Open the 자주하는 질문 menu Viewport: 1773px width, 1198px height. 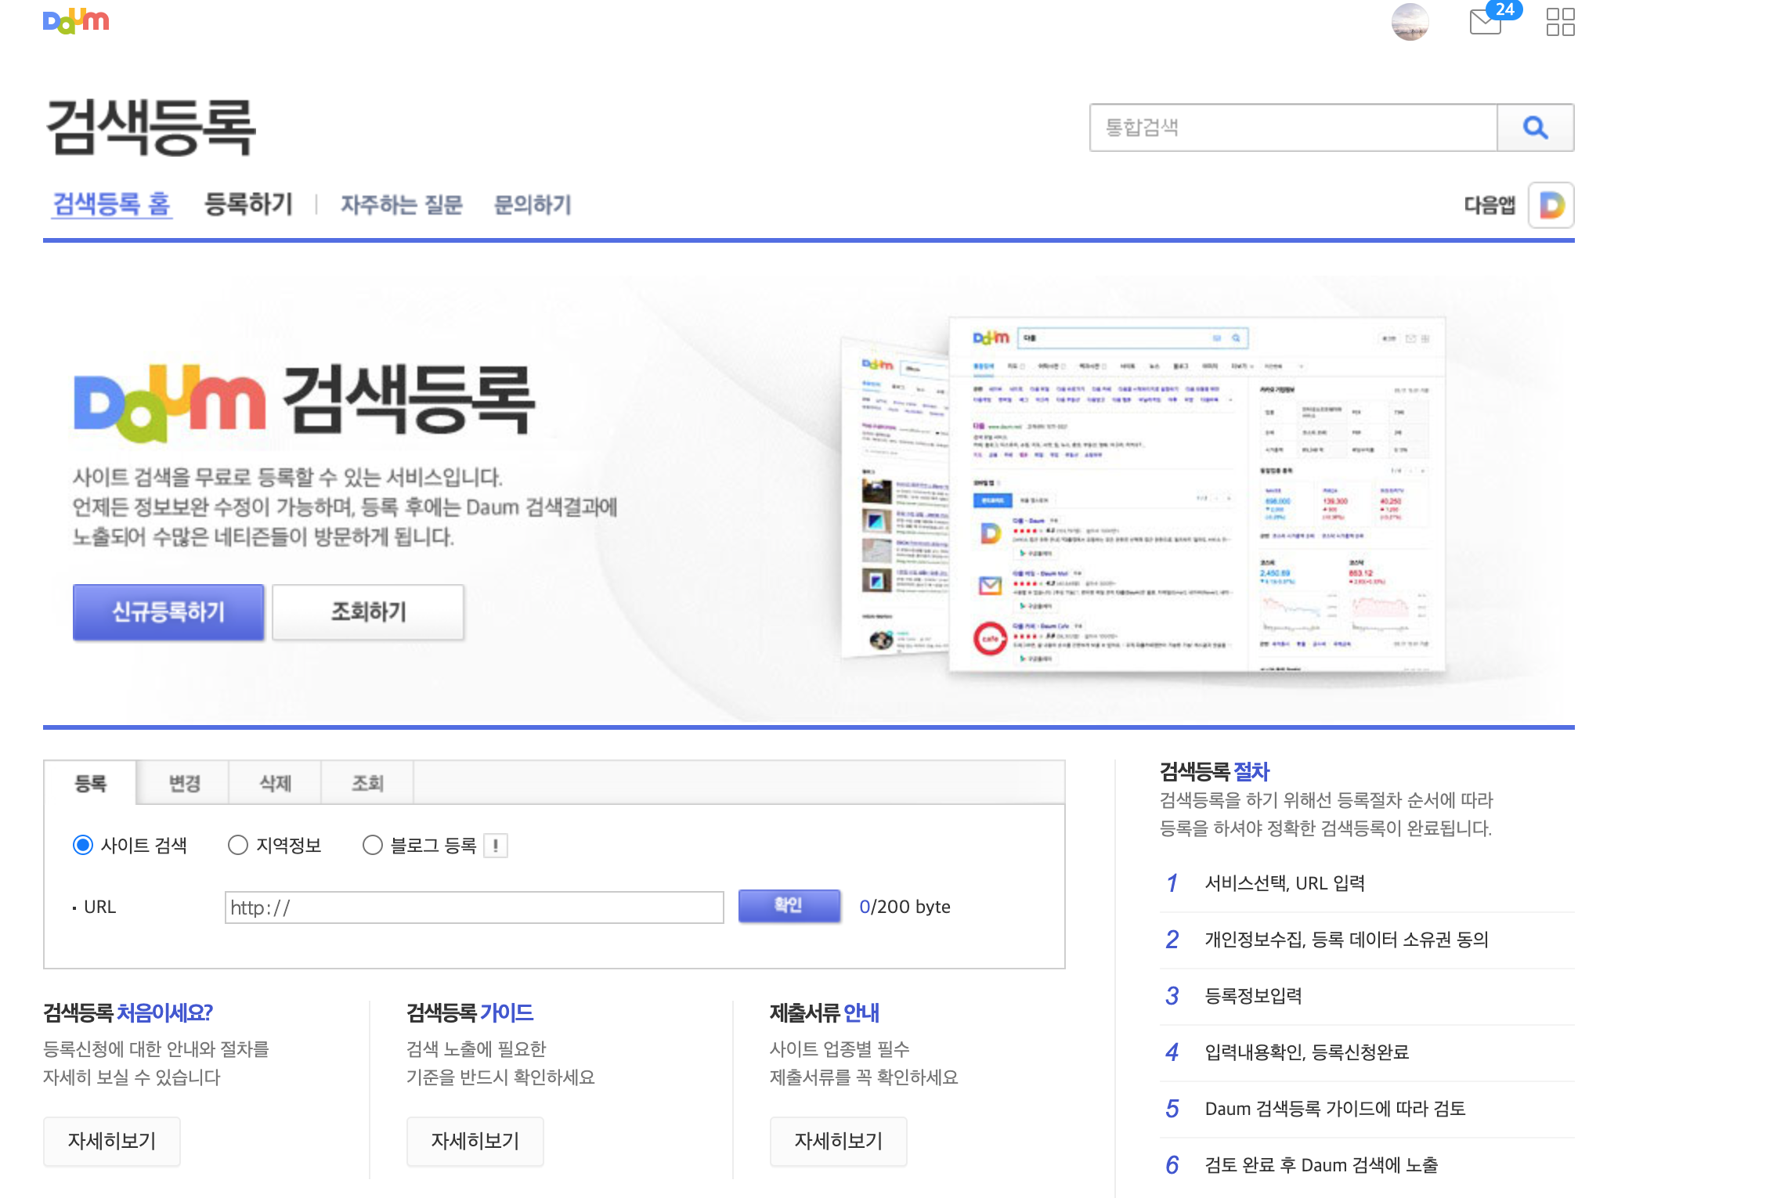(x=402, y=205)
